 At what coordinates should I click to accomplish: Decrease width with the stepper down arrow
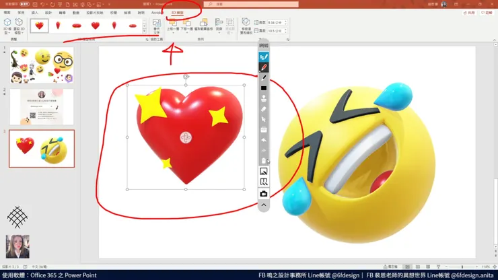285,32
